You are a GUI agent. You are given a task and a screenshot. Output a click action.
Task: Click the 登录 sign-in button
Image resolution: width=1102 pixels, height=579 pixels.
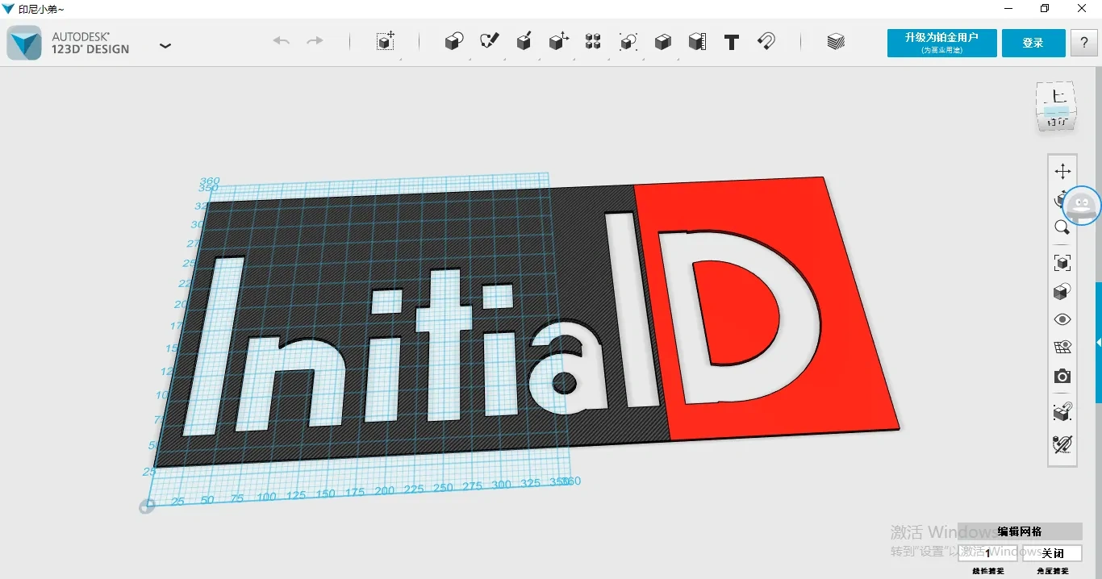coord(1033,44)
